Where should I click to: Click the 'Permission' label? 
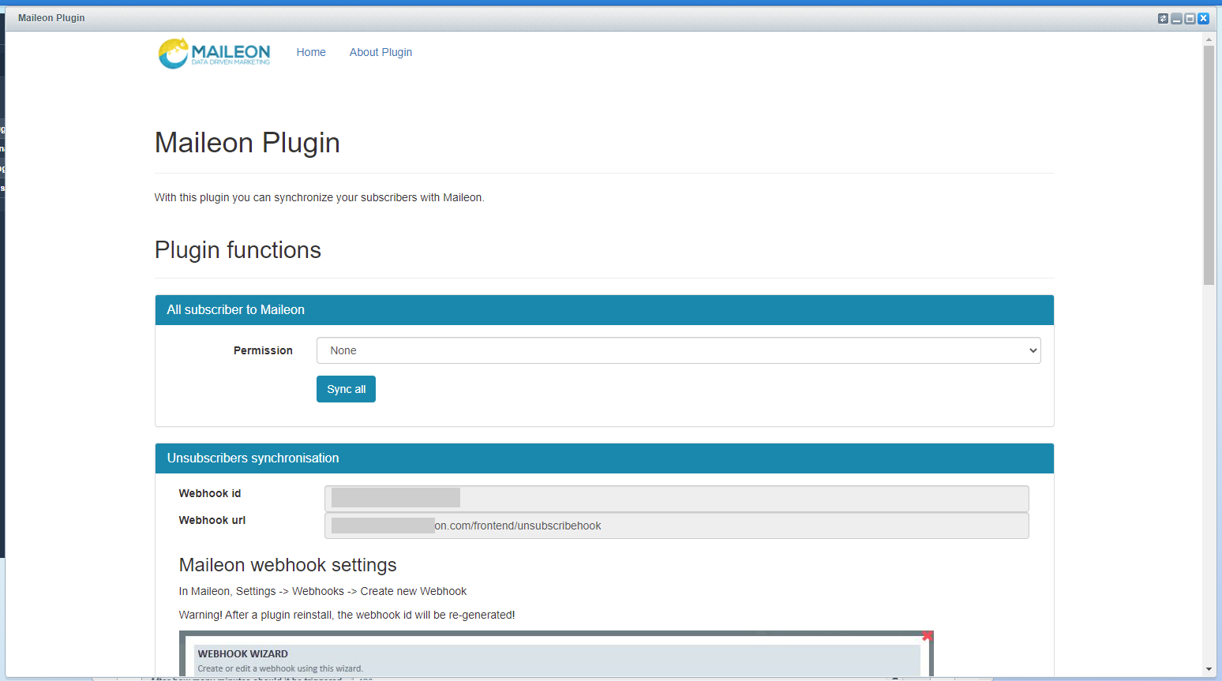point(263,350)
